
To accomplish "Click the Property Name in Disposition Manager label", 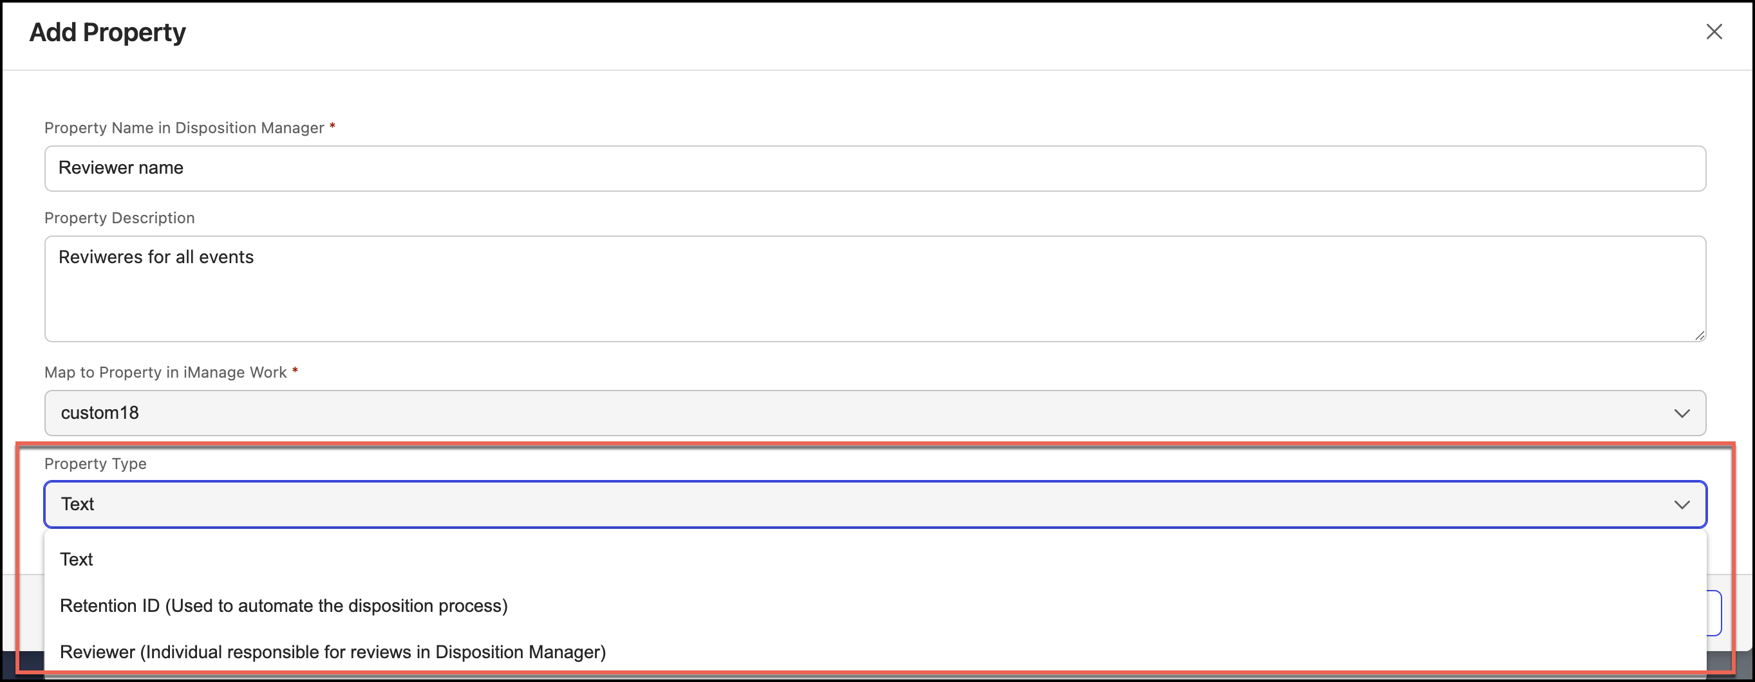I will pyautogui.click(x=184, y=128).
